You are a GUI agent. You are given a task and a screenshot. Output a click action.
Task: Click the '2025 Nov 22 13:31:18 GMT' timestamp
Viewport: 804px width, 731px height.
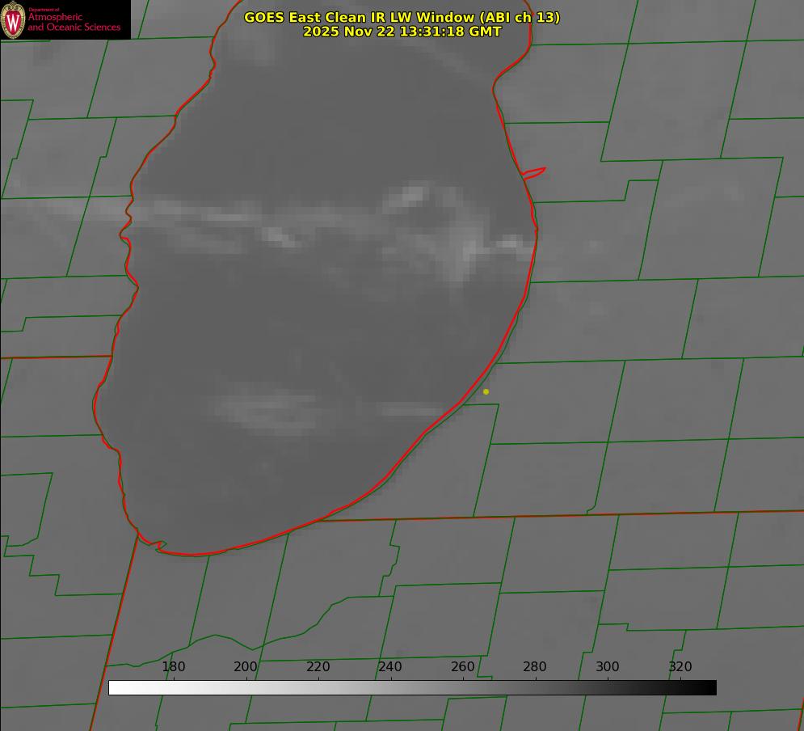pyautogui.click(x=402, y=32)
